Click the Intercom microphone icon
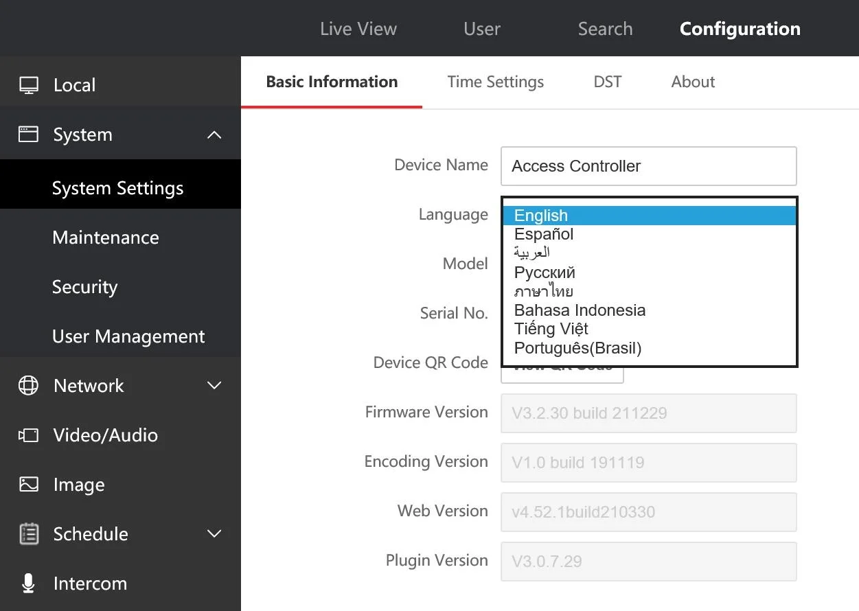 tap(28, 584)
